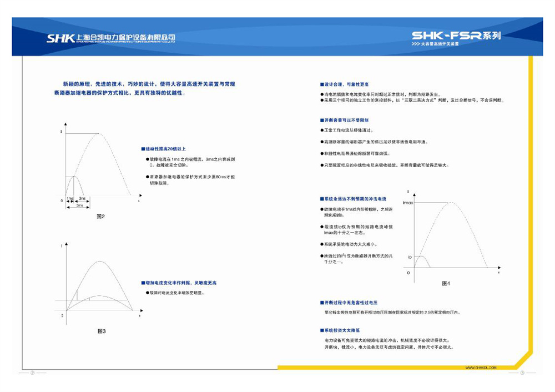
Task: Click the 图3 caption
Action: click(x=102, y=331)
